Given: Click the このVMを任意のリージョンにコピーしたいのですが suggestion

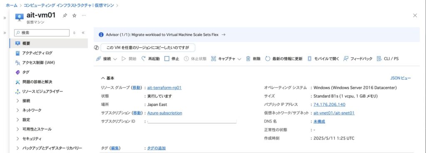Looking at the screenshot, I should click(x=148, y=48).
